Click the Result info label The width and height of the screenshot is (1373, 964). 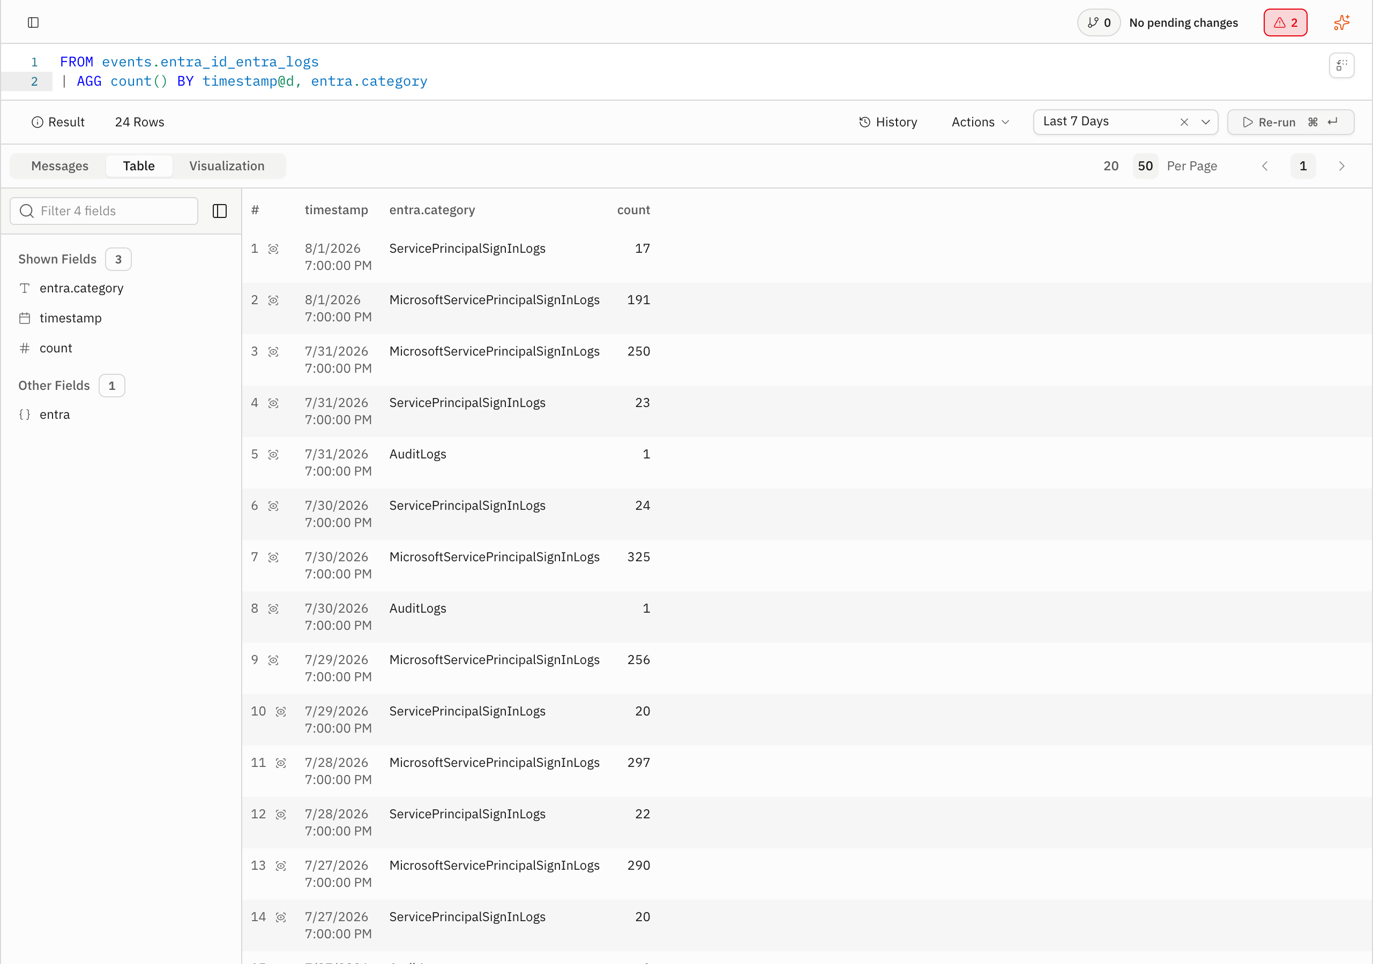point(58,122)
